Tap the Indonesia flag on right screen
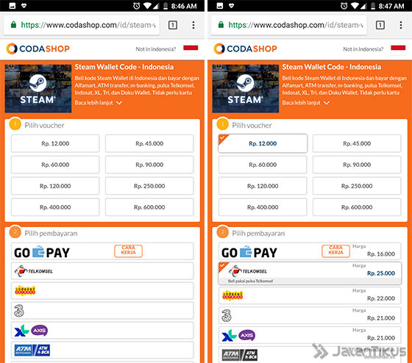The width and height of the screenshot is (412, 363). click(398, 49)
